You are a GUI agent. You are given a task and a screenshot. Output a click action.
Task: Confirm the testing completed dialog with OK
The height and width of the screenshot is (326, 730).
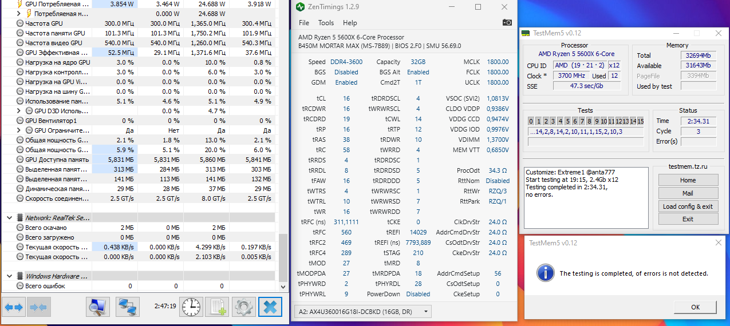click(x=695, y=307)
